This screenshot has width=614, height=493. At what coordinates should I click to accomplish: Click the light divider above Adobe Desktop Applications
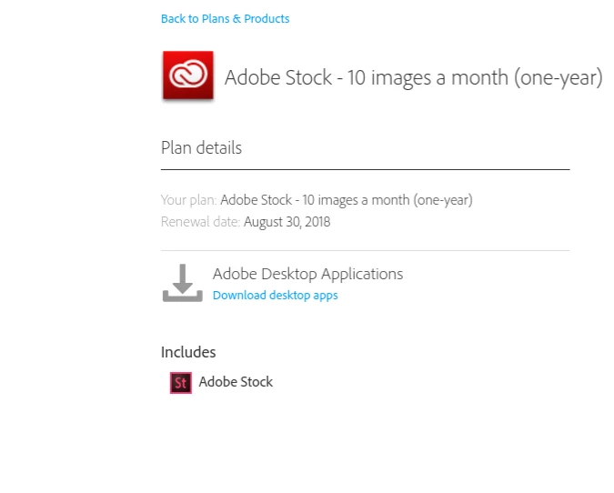365,250
